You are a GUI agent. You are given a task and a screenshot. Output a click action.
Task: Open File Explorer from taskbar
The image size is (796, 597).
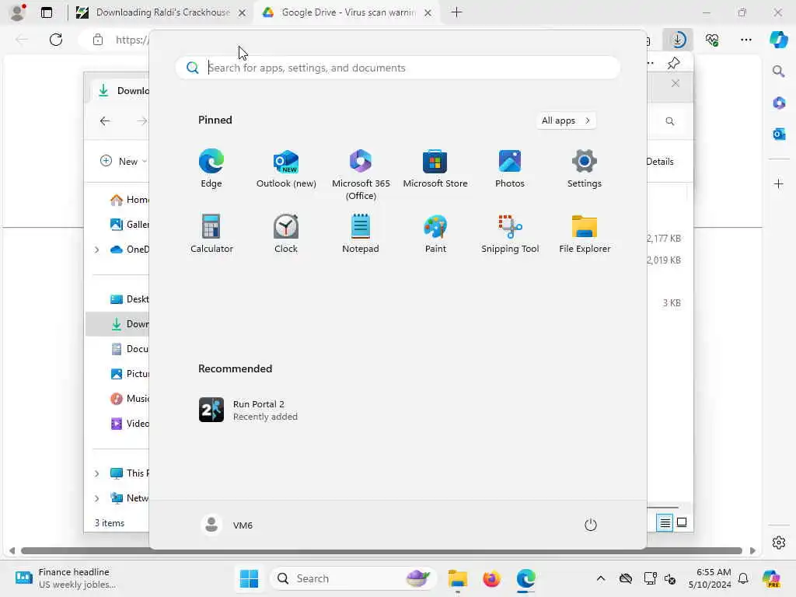coord(457,578)
